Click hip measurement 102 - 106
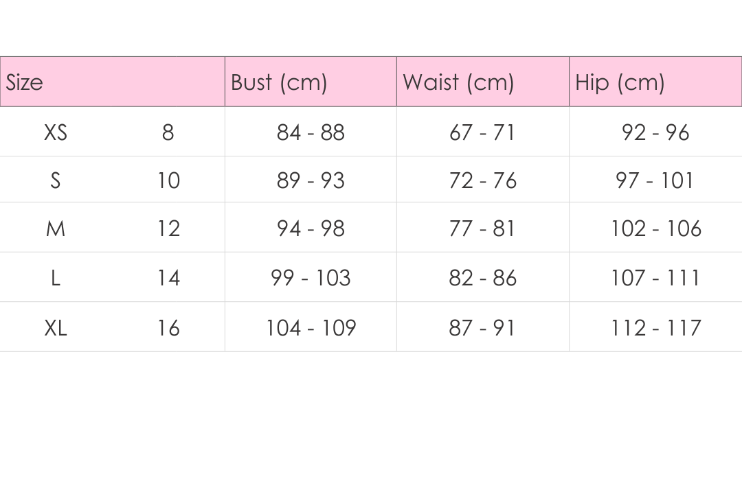This screenshot has width=742, height=494. (656, 228)
